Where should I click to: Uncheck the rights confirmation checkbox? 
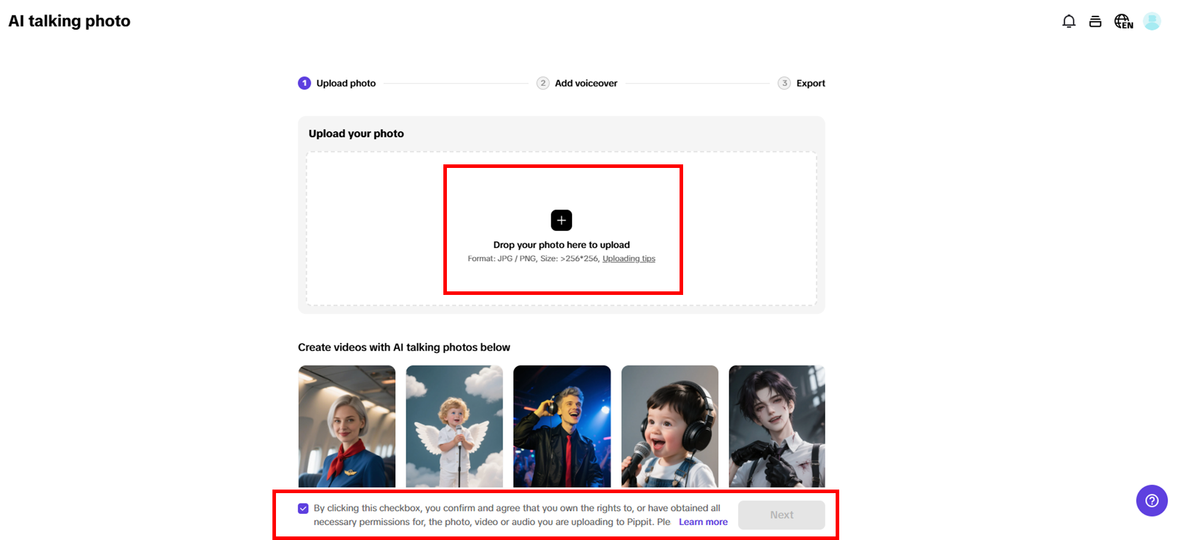302,508
